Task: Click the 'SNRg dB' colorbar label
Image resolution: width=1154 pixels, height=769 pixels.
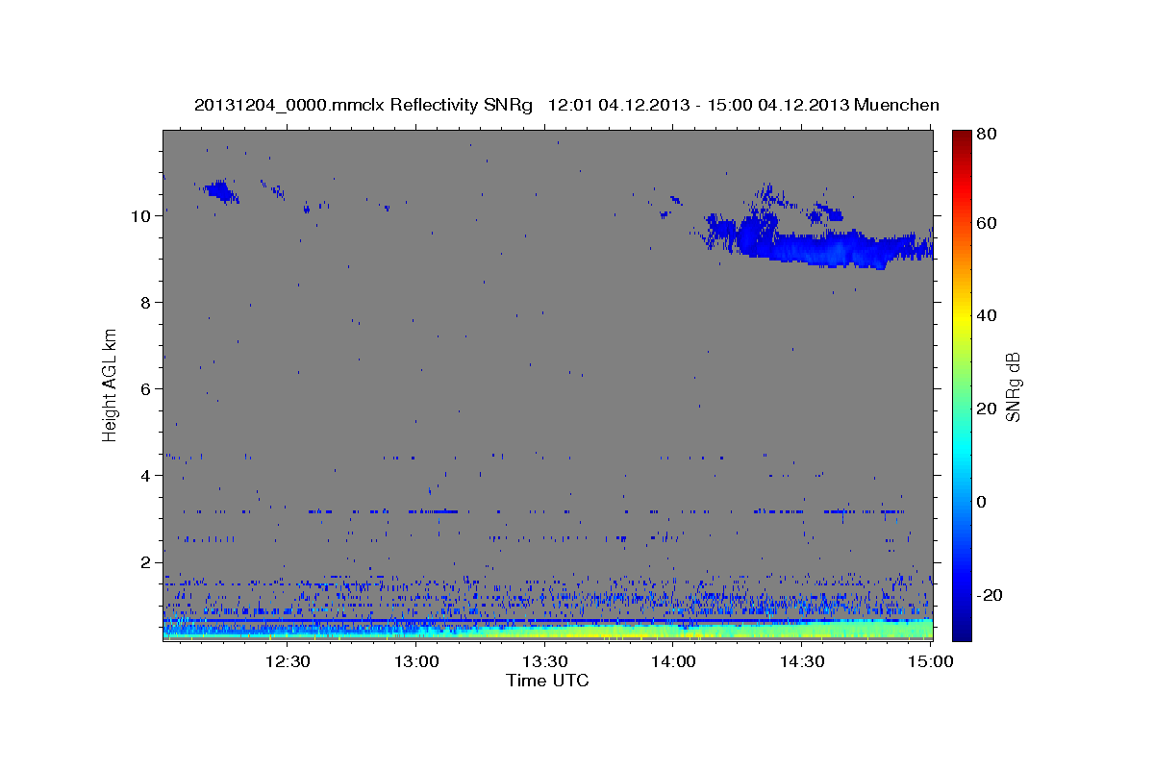Action: [1013, 387]
